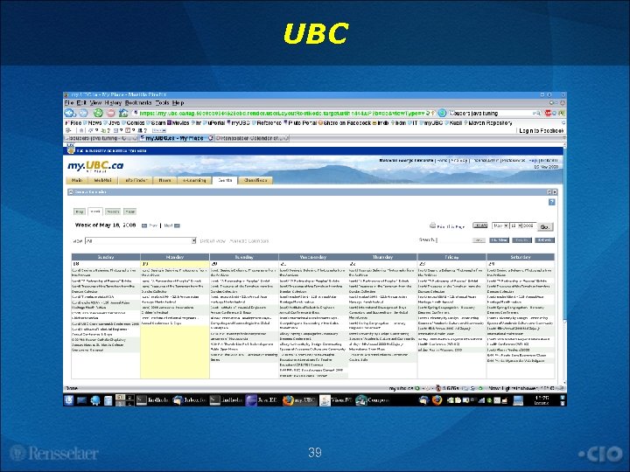
Task: Click the taskbar clock
Action: coord(542,400)
